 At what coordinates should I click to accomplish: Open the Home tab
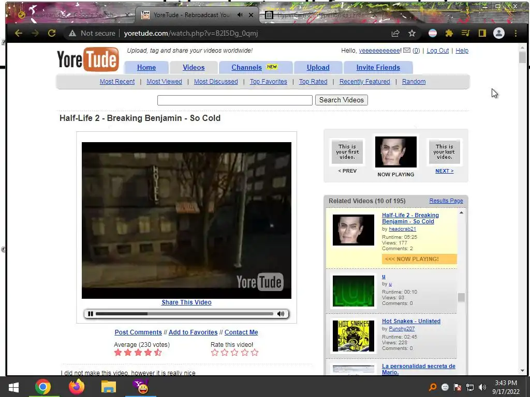pos(146,68)
